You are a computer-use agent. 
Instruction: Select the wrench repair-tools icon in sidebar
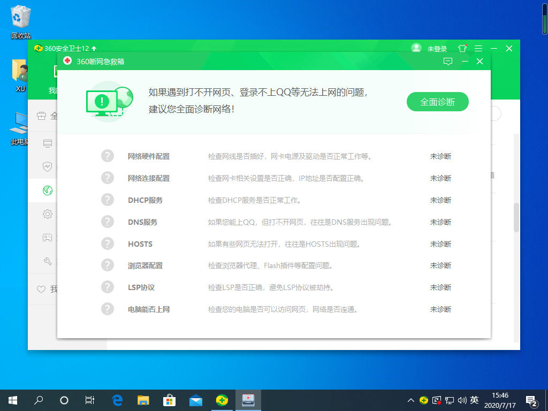tap(47, 261)
